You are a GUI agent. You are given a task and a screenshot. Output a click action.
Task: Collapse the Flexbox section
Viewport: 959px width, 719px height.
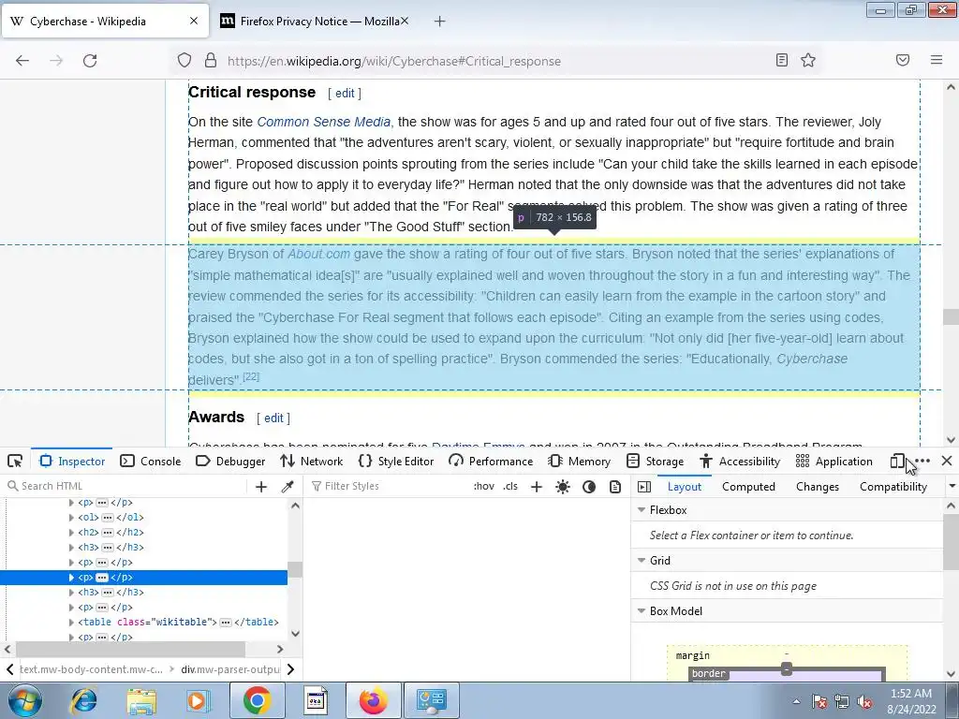pos(642,510)
